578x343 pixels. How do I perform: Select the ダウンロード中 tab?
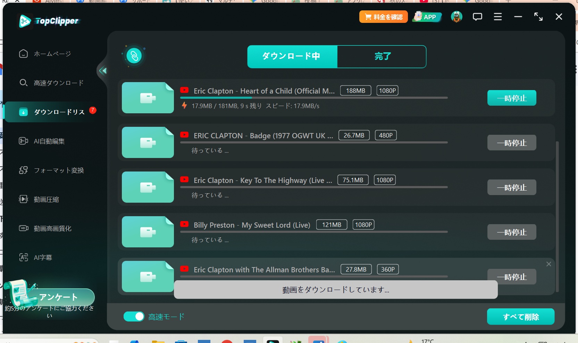click(292, 56)
